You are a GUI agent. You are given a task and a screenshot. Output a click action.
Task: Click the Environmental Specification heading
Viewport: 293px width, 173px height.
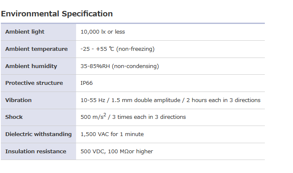coord(57,13)
